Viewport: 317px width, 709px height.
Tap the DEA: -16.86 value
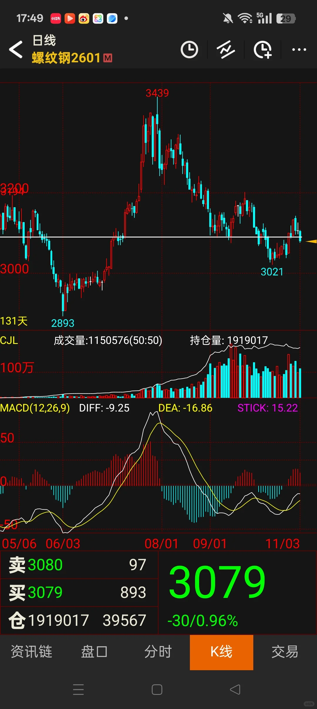(x=185, y=408)
